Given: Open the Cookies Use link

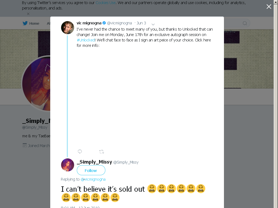Looking at the screenshot, I should [x=106, y=3].
